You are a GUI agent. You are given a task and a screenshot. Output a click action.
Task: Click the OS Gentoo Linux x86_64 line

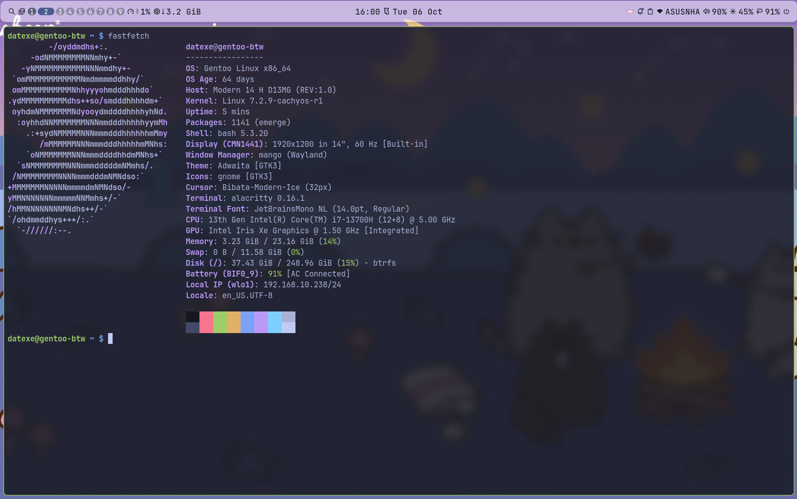click(238, 68)
